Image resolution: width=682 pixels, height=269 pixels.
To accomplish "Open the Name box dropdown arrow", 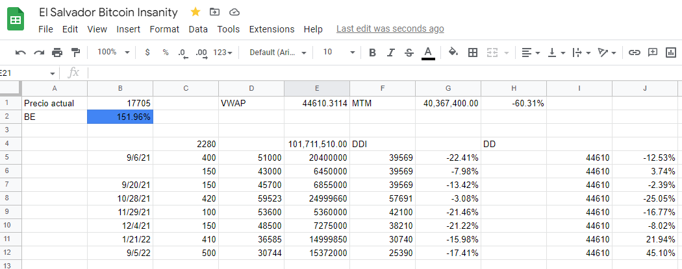I will 53,73.
